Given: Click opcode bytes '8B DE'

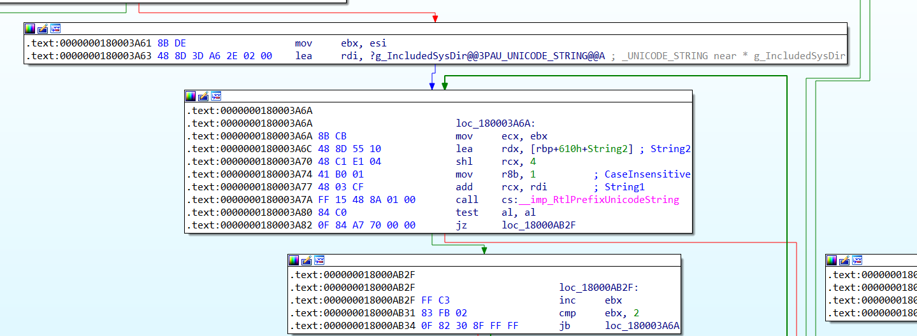Looking at the screenshot, I should point(171,43).
